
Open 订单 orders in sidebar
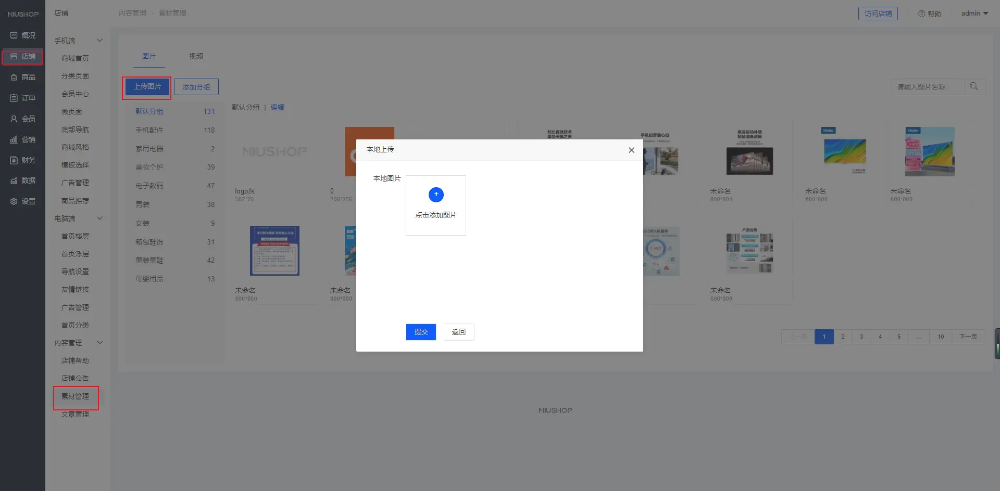(23, 98)
